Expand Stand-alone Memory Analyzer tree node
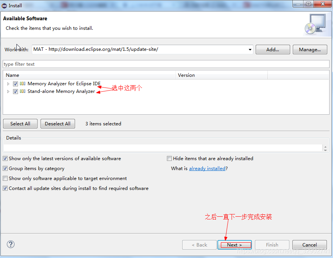Viewport: 333px width, 258px height. pos(8,91)
